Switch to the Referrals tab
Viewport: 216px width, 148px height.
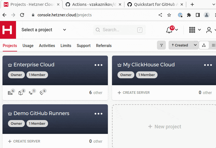point(104,46)
